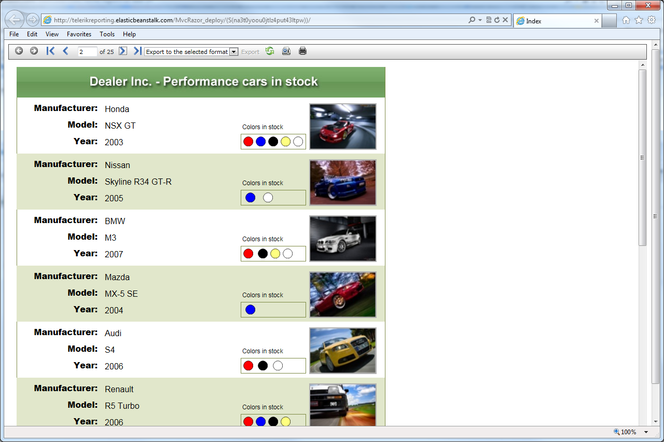Click the yellow Audi S4 car photo

click(343, 351)
